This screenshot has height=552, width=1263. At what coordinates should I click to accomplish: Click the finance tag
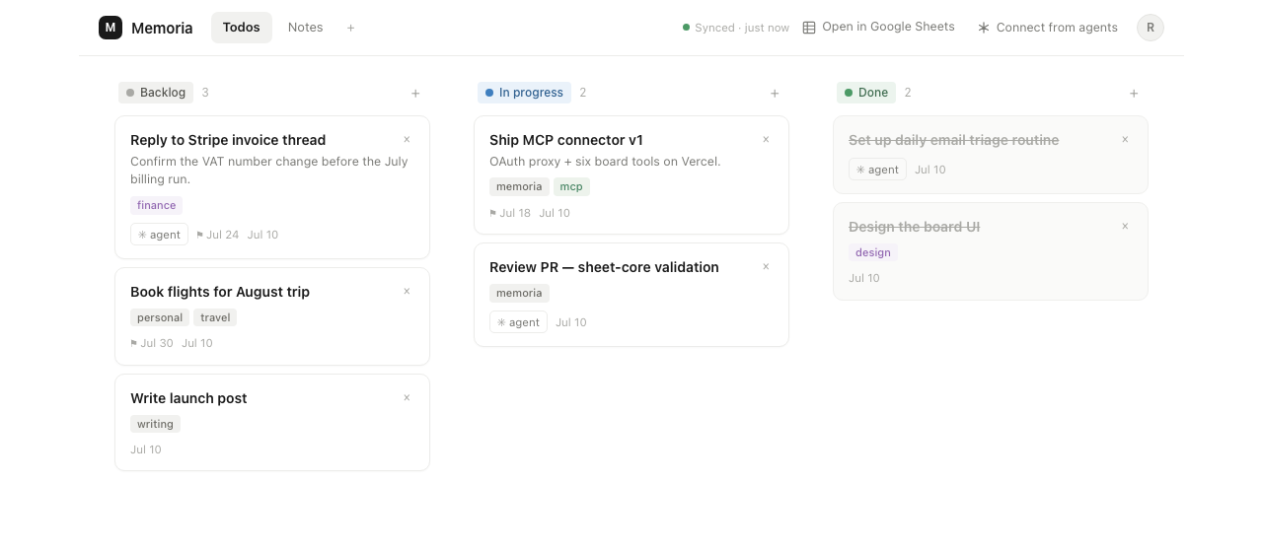156,205
